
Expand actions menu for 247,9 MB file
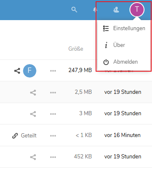[x=53, y=71]
